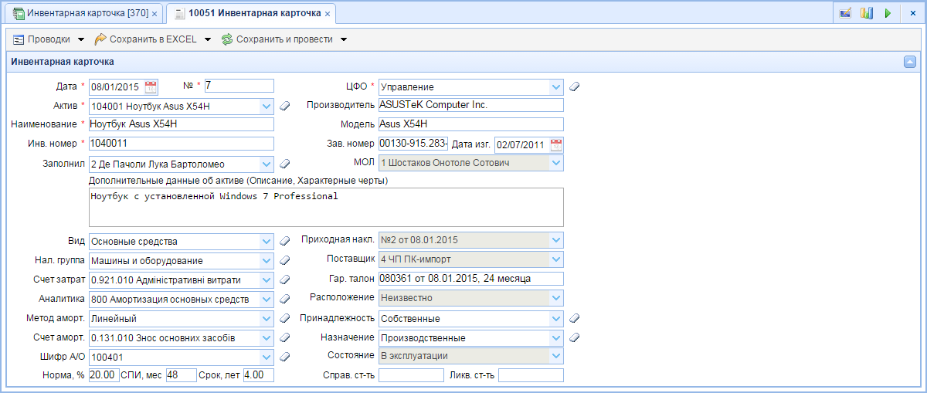Image resolution: width=927 pixels, height=393 pixels.
Task: Clear the Вид field with eraser icon
Action: [284, 241]
